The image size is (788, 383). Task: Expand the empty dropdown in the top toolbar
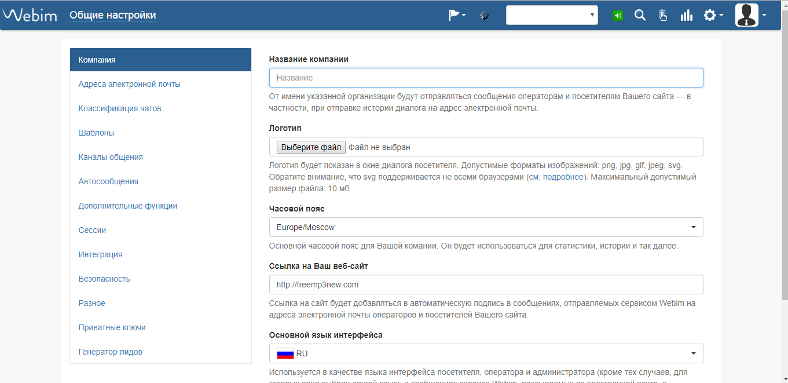pyautogui.click(x=551, y=14)
